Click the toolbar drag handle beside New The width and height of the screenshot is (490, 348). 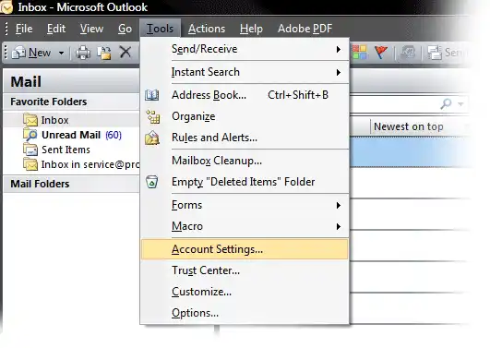pyautogui.click(x=6, y=53)
